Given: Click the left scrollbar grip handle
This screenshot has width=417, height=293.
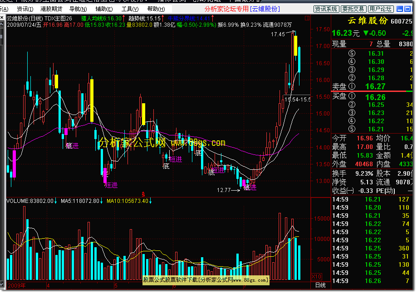Looking at the screenshot, I should tap(2, 37).
